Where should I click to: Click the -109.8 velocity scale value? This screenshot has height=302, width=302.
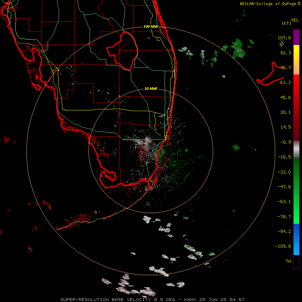tap(283, 246)
